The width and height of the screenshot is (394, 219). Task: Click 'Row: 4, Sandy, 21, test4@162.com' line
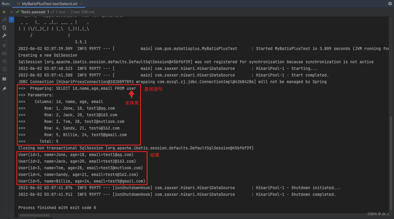coord(69,128)
